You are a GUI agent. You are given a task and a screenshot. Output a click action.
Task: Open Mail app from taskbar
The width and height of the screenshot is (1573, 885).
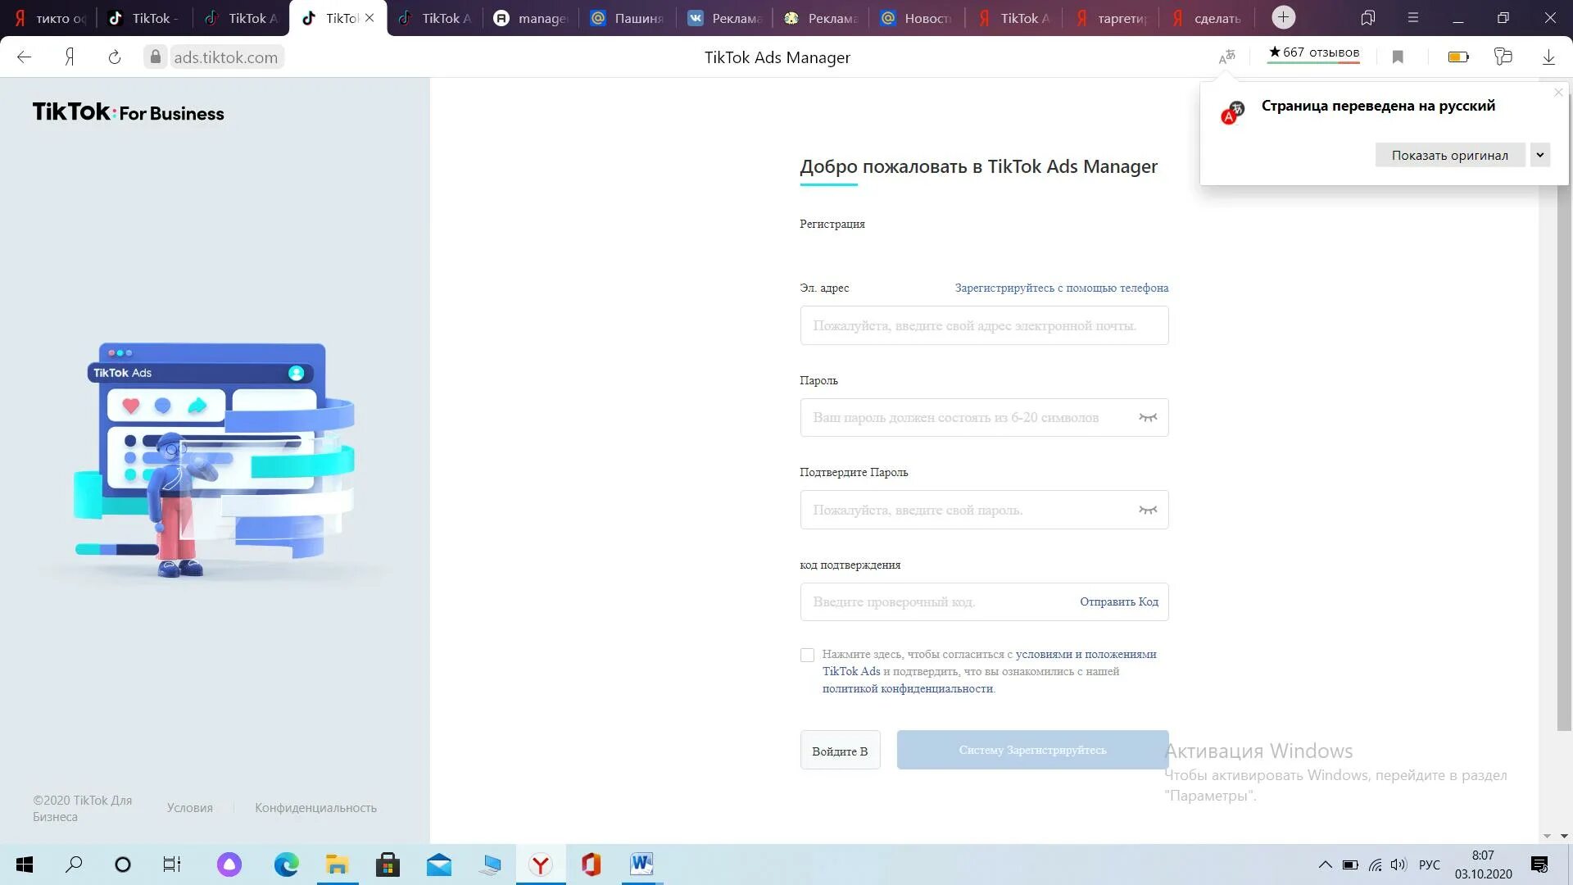(x=438, y=865)
